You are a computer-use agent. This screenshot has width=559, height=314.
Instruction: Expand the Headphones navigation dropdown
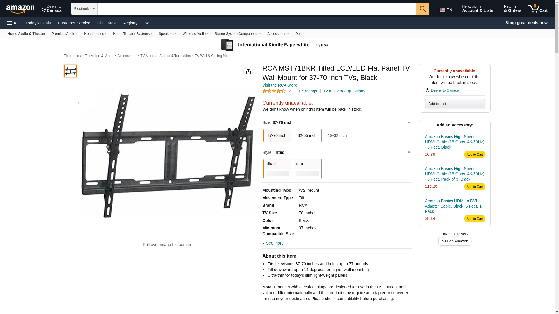pyautogui.click(x=95, y=34)
